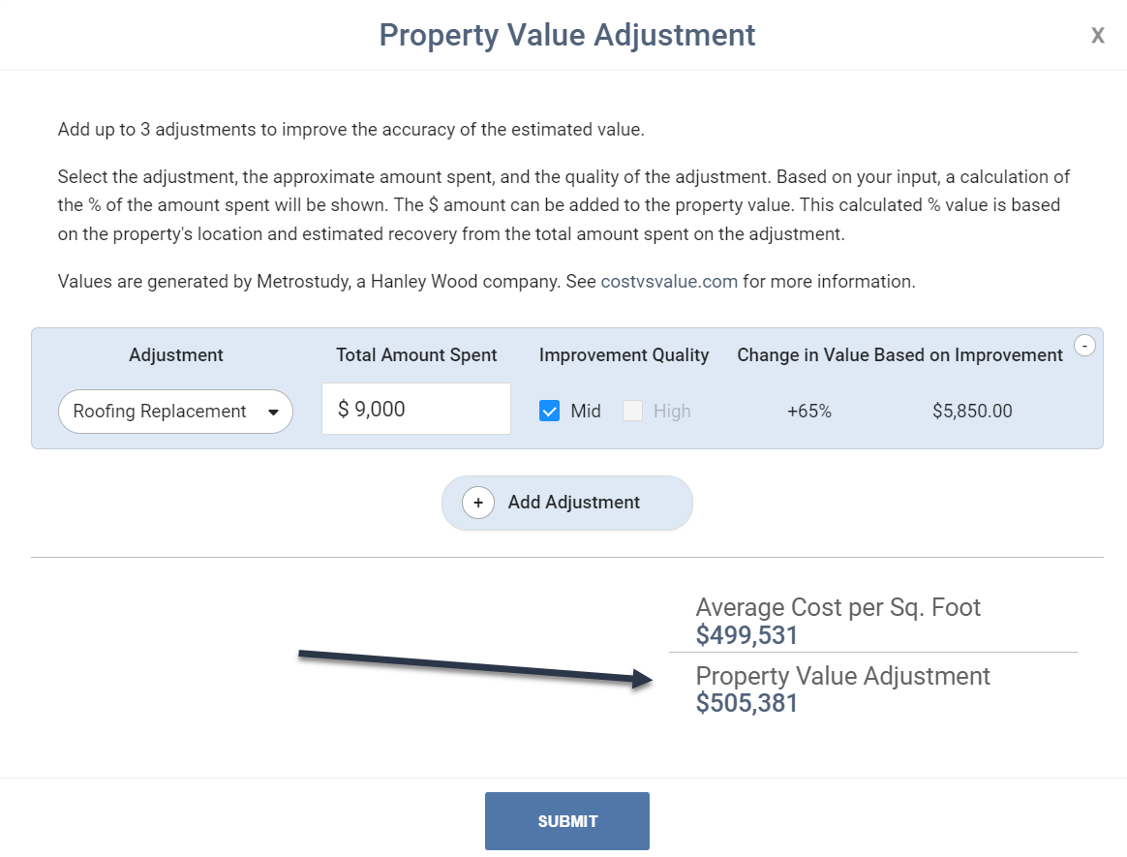1127x857 pixels.
Task: Click the Change in Value Based on Improvement header
Action: 899,355
